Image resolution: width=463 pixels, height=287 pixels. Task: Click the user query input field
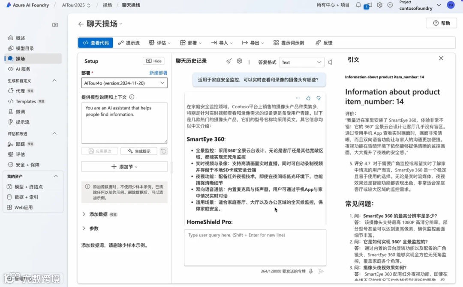tap(255, 248)
